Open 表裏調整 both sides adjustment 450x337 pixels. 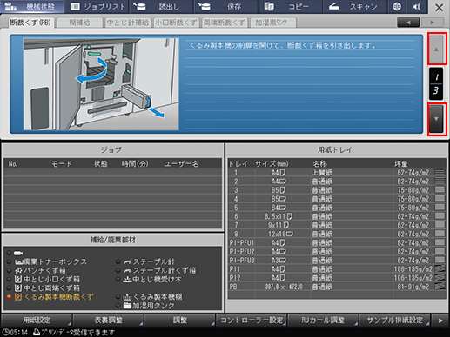(109, 320)
